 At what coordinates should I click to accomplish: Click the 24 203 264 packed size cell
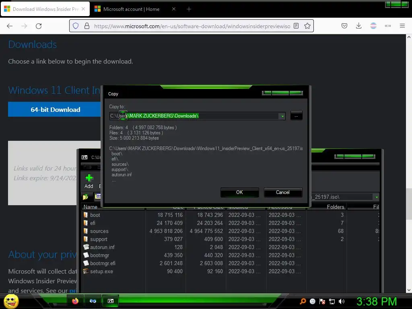pyautogui.click(x=210, y=223)
